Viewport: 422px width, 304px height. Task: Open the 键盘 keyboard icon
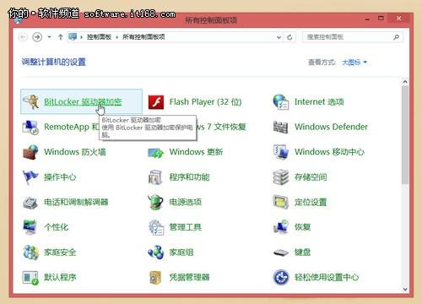[x=280, y=252]
